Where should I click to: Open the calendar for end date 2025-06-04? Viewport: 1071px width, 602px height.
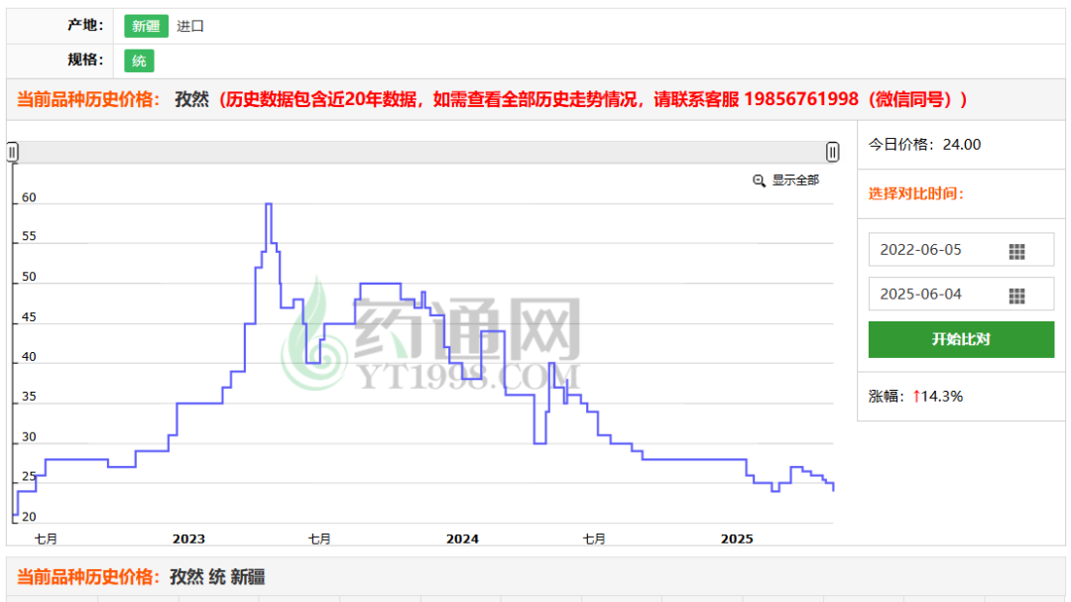(x=1016, y=296)
